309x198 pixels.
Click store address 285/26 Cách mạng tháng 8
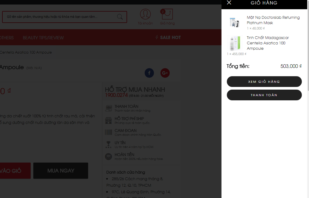pyautogui.click(x=135, y=182)
